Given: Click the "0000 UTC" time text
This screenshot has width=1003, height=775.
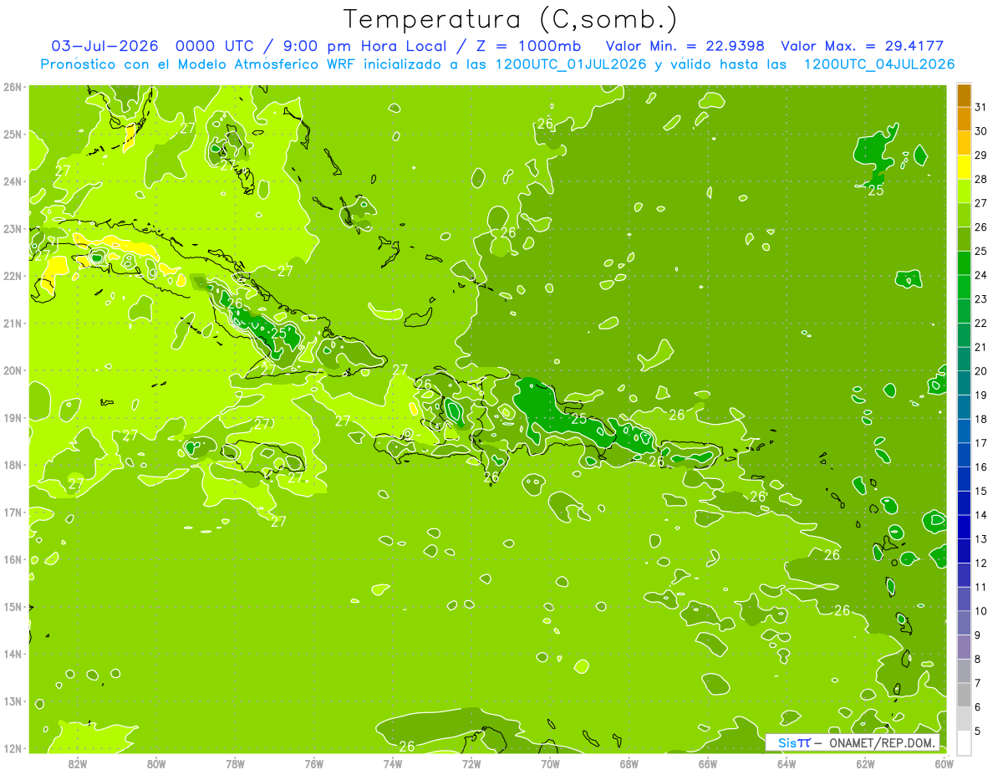Looking at the screenshot, I should click(x=216, y=46).
